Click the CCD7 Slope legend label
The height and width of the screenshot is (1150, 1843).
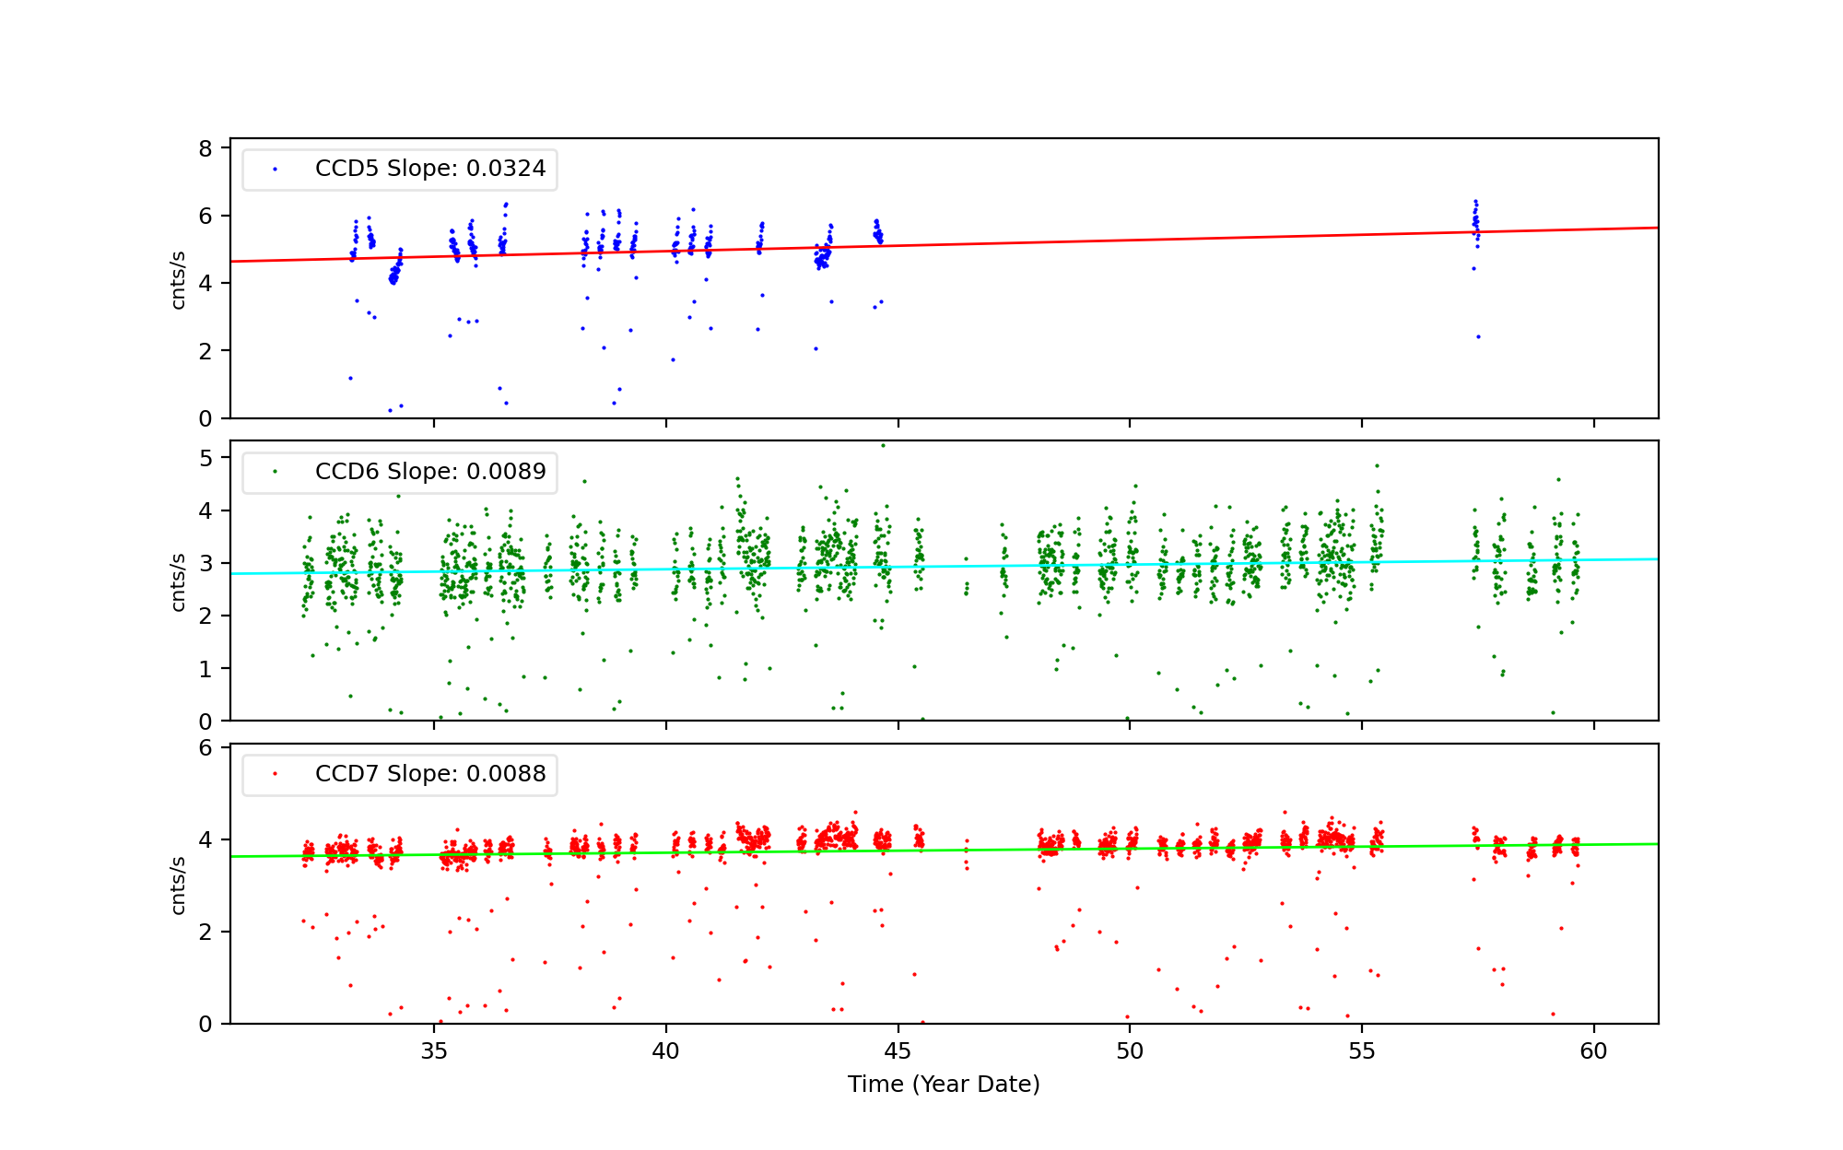click(x=429, y=773)
